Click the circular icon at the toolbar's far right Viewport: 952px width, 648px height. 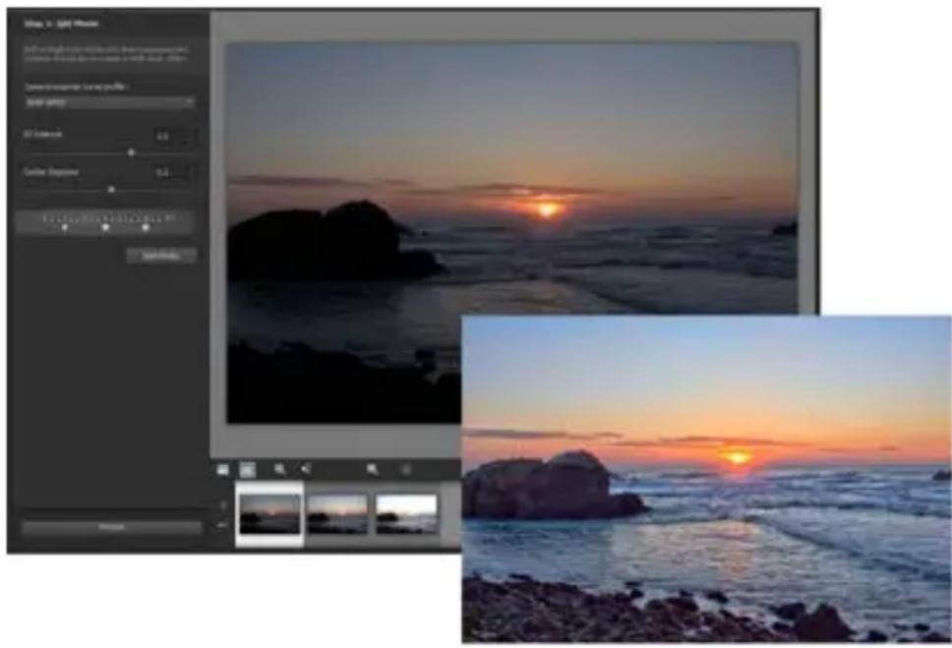(404, 469)
